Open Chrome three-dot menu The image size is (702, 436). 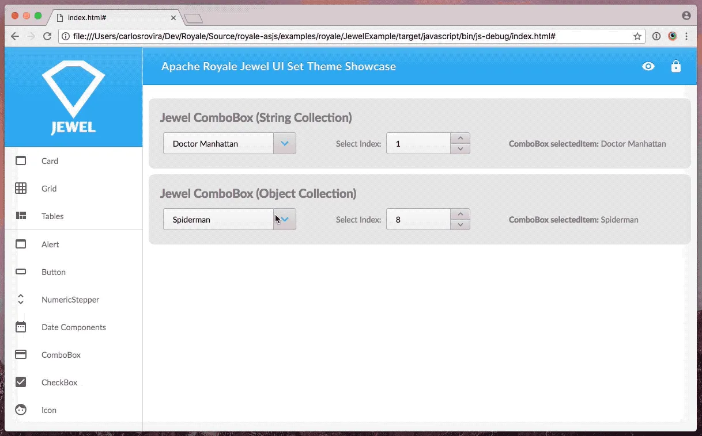pyautogui.click(x=687, y=36)
